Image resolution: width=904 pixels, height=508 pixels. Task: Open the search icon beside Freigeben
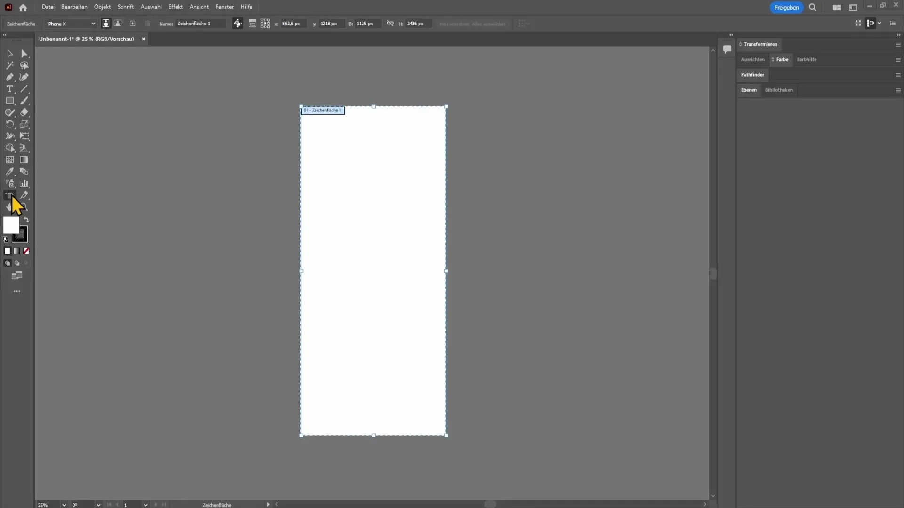813,8
